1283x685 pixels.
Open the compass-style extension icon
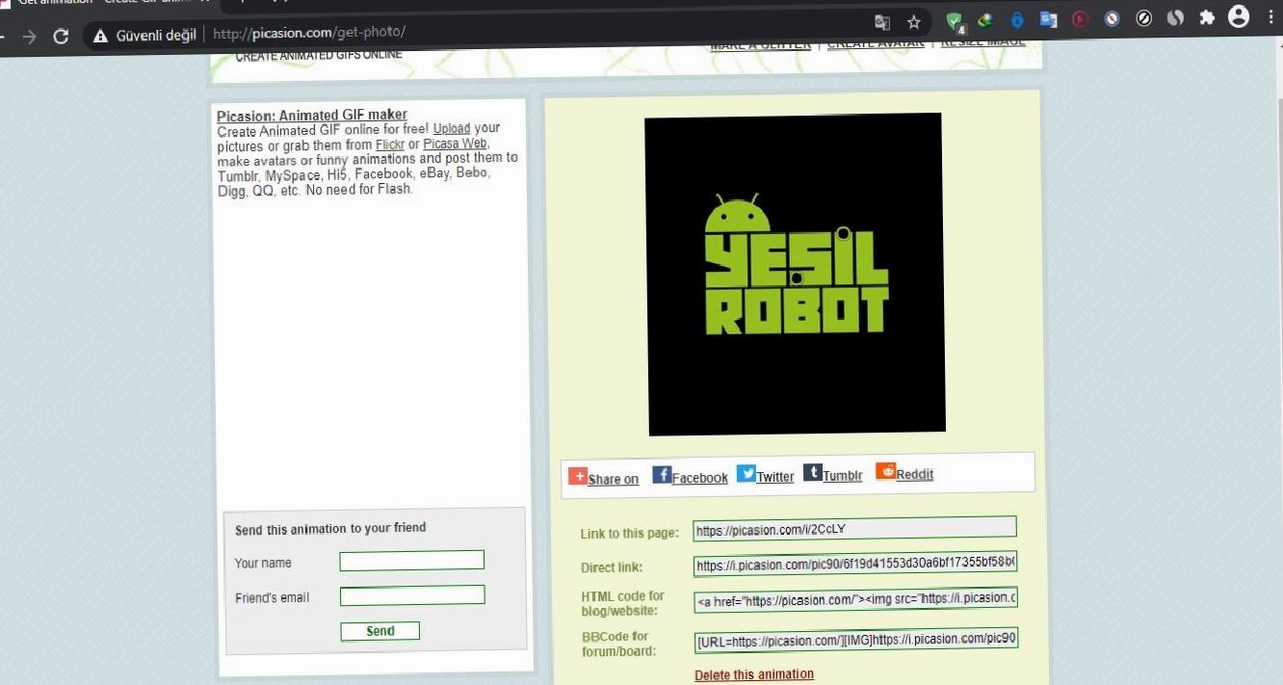click(1112, 18)
